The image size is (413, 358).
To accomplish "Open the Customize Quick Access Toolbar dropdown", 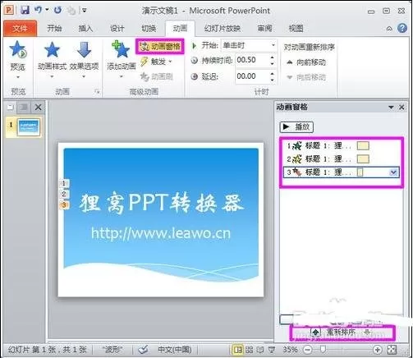I will pos(85,11).
